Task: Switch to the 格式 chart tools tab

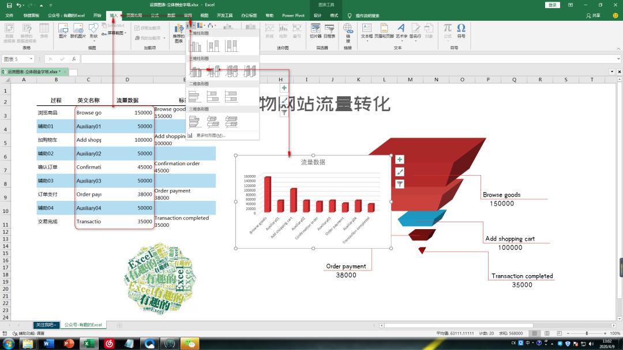Action: pyautogui.click(x=333, y=16)
